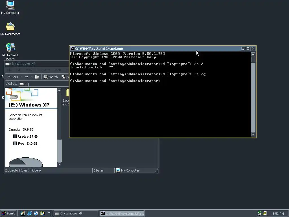
Task: Click the network connection tray icon
Action: coord(260,213)
